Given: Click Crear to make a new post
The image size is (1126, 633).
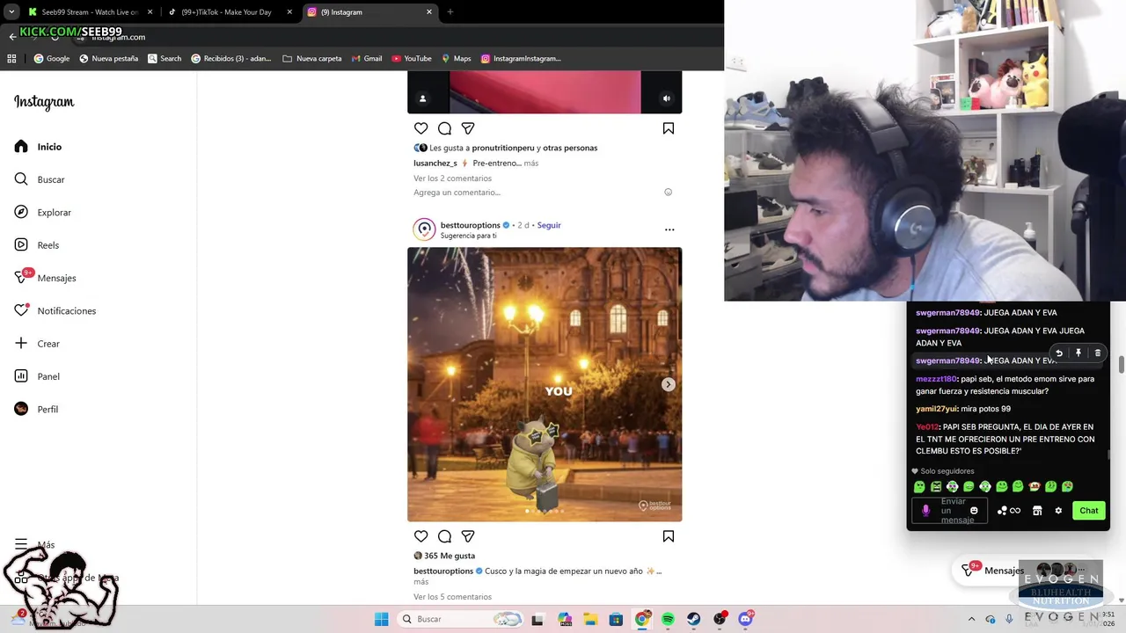Looking at the screenshot, I should click(37, 344).
